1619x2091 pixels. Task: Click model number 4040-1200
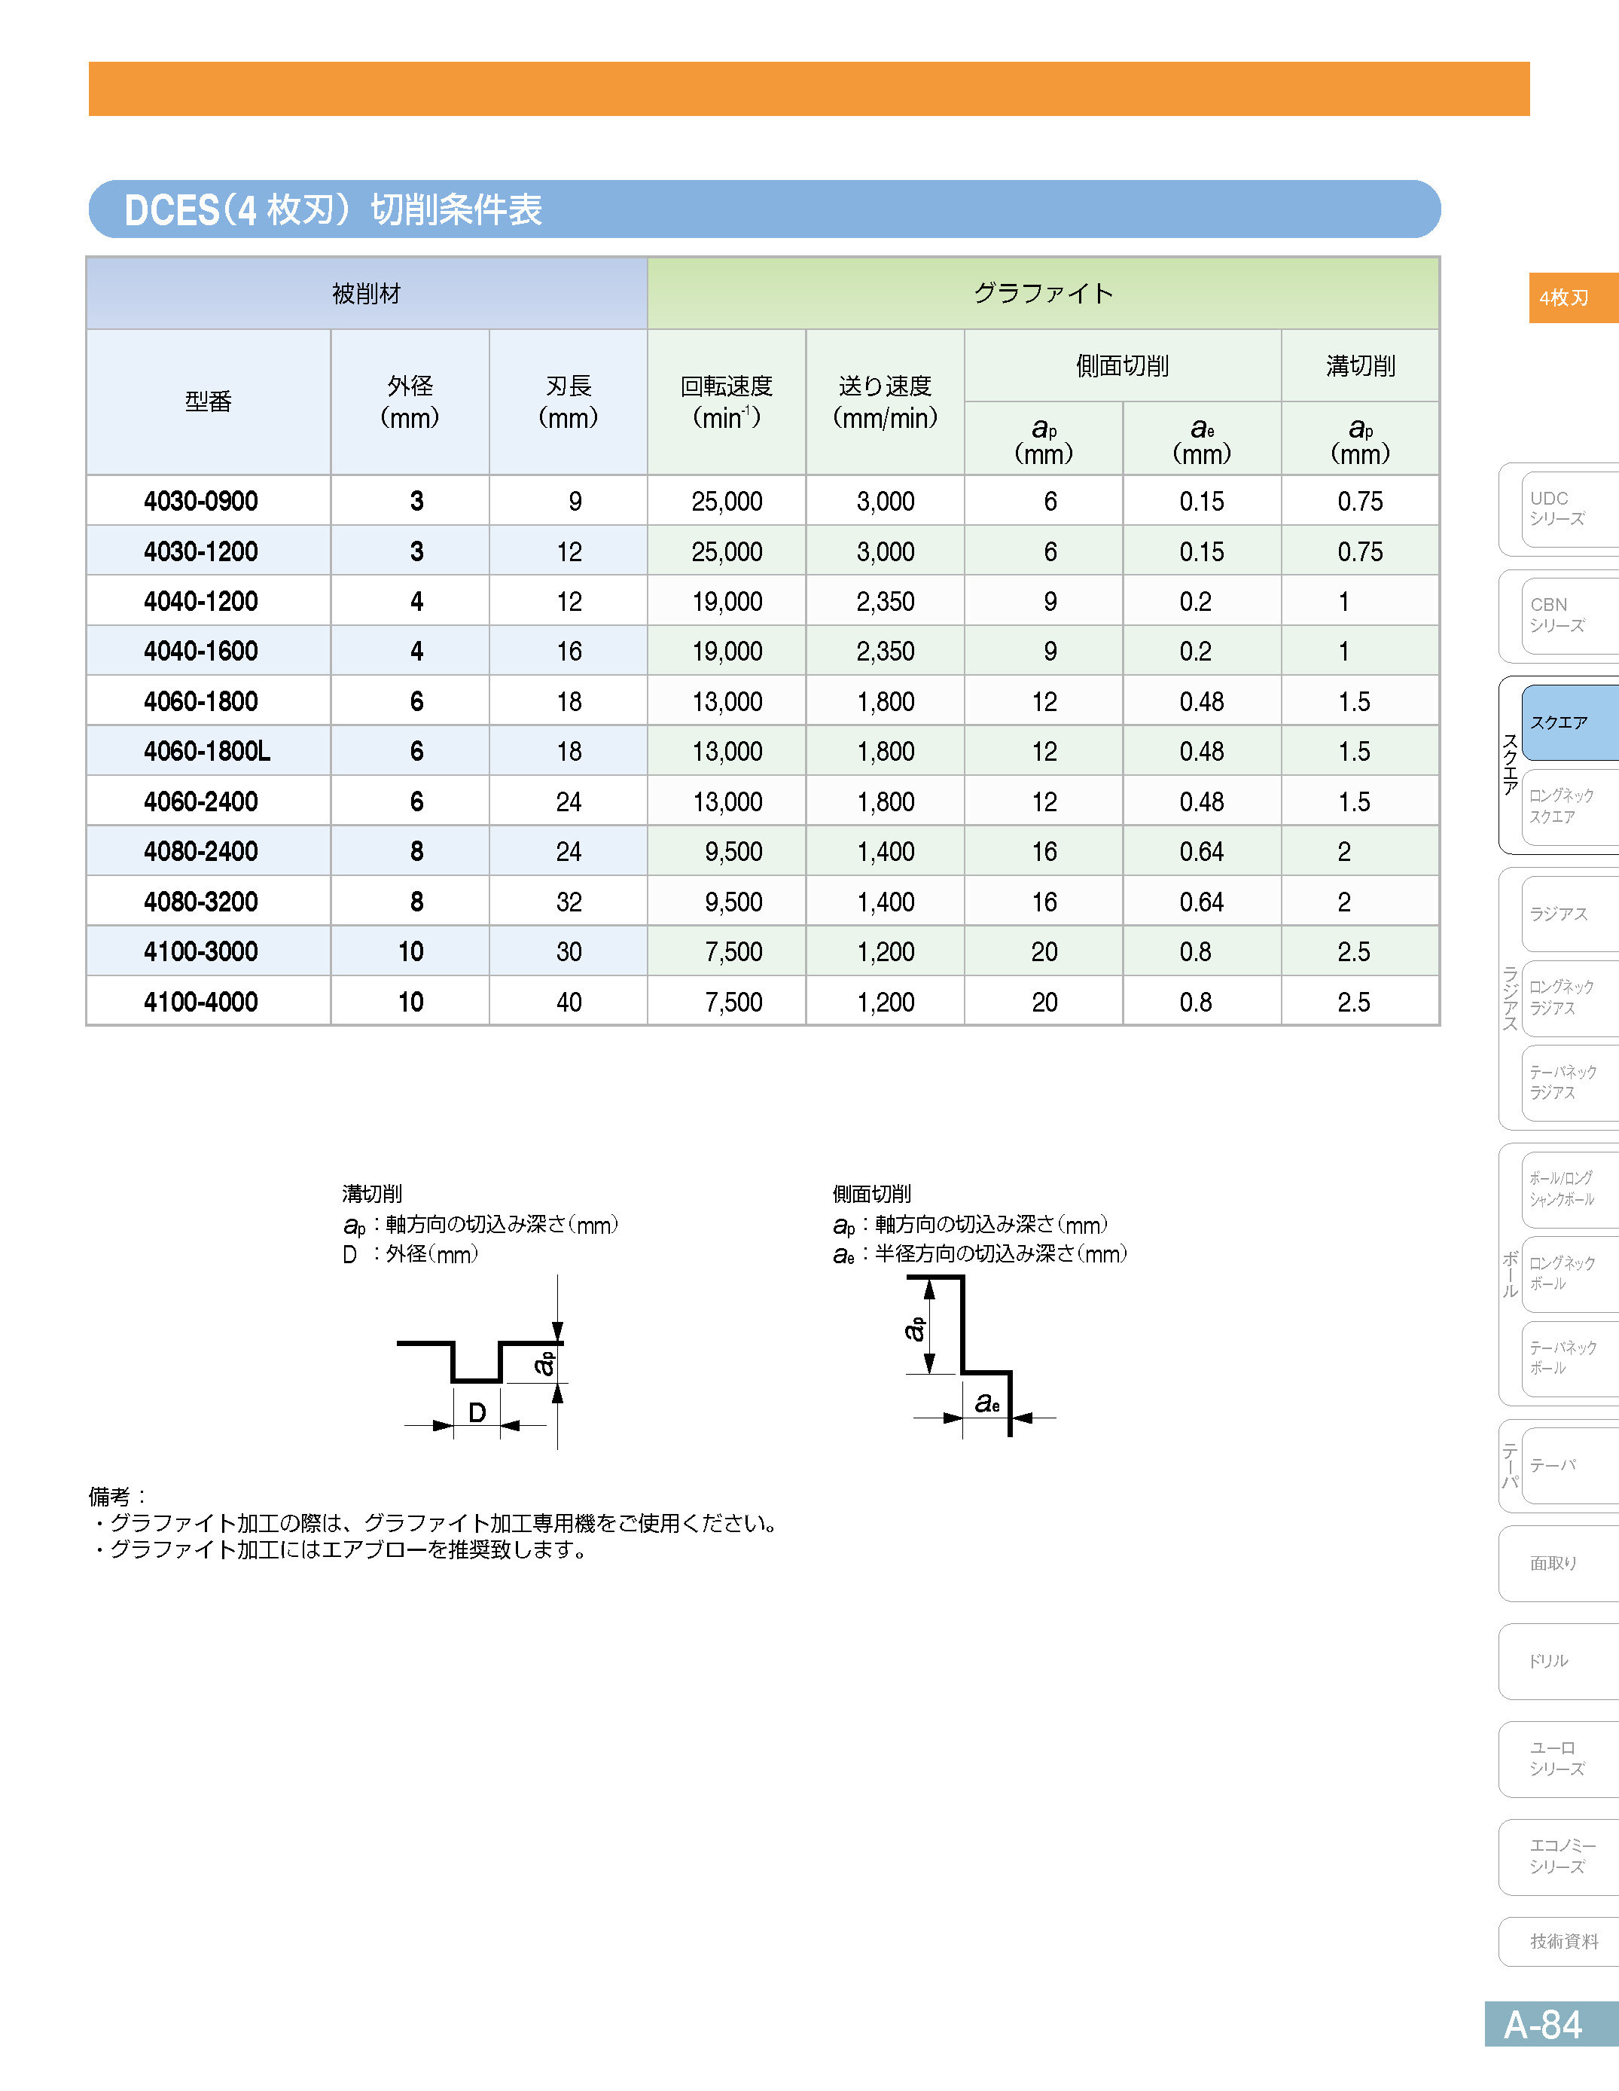tap(201, 601)
